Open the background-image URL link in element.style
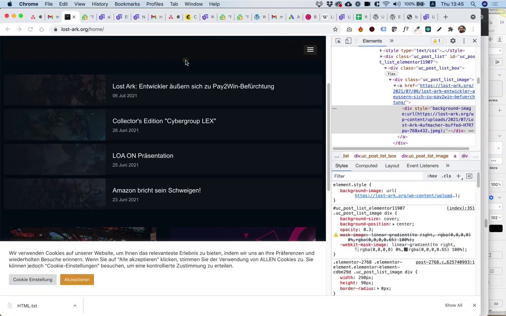Viewport: 506px width, 316px height. coord(405,196)
